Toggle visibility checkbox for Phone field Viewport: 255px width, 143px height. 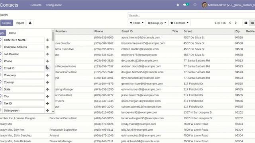point(0,61)
